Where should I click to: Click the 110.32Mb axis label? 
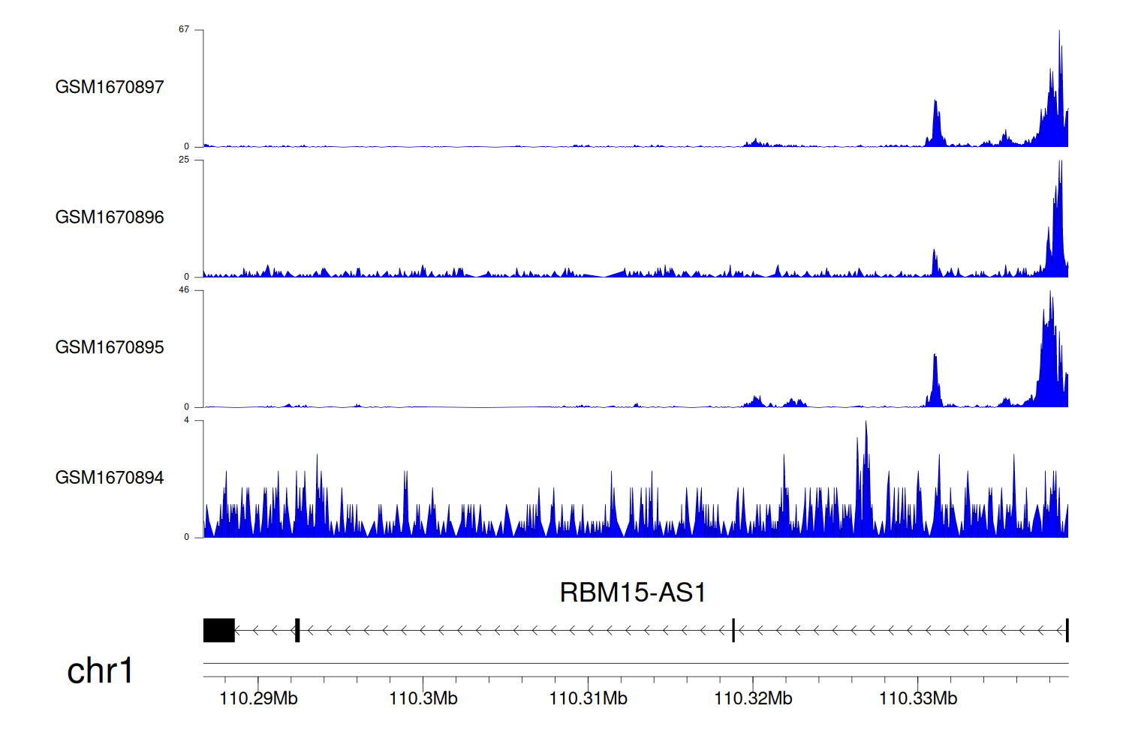click(x=753, y=699)
